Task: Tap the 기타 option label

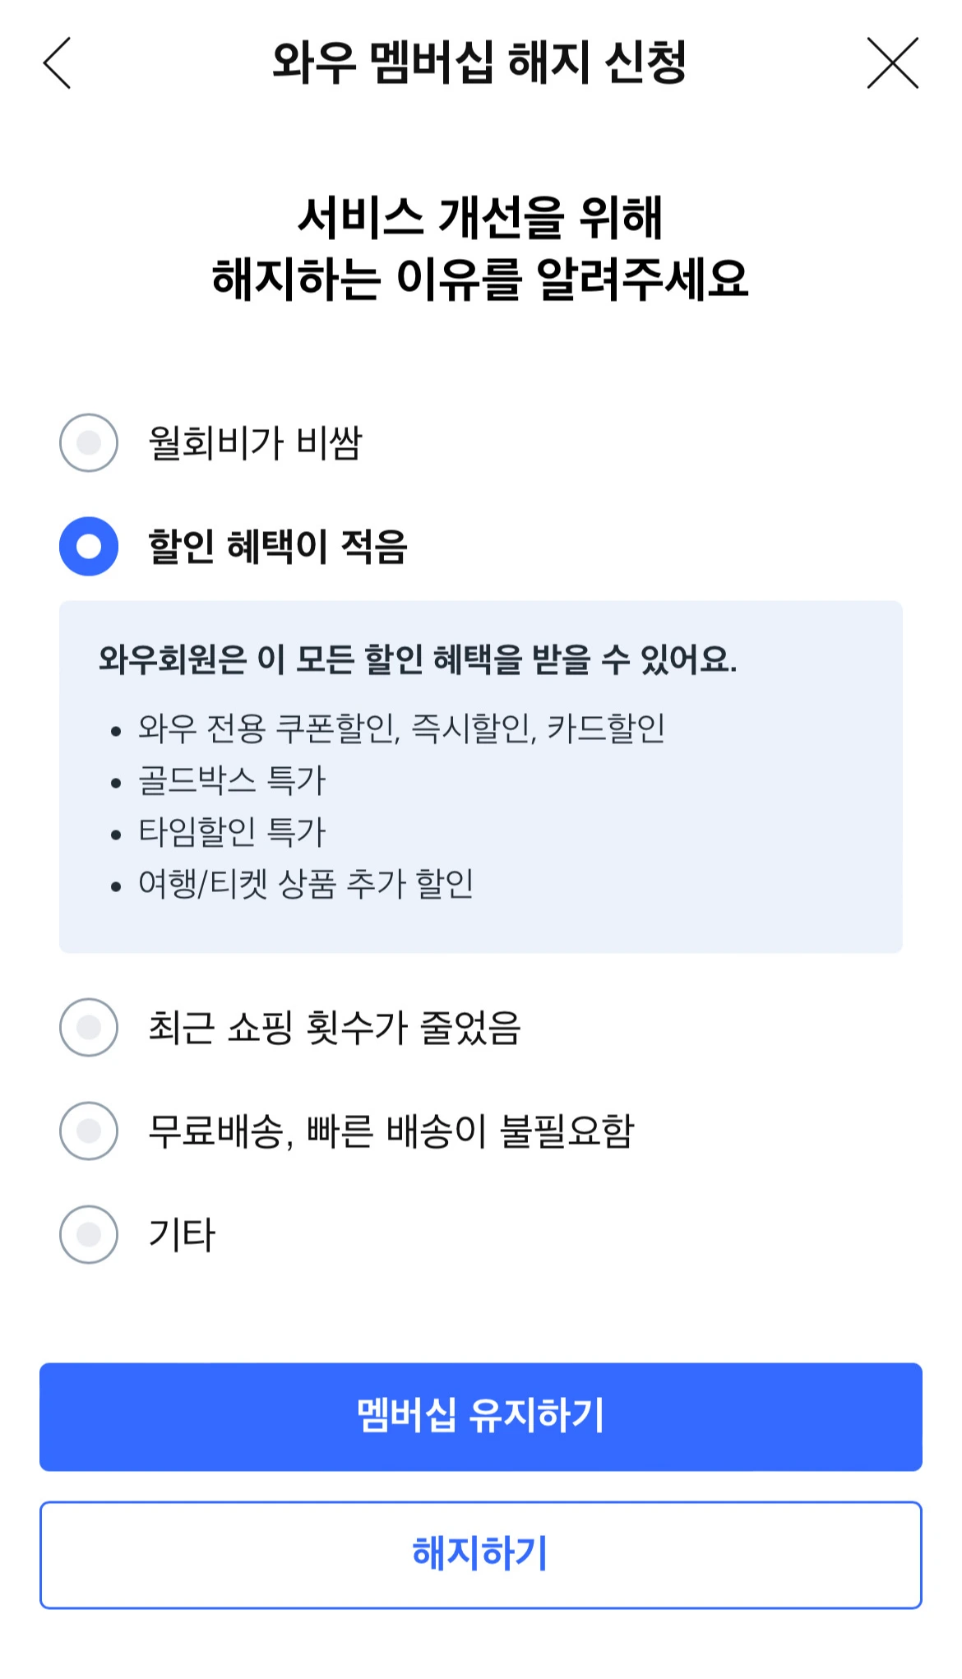Action: tap(182, 1235)
